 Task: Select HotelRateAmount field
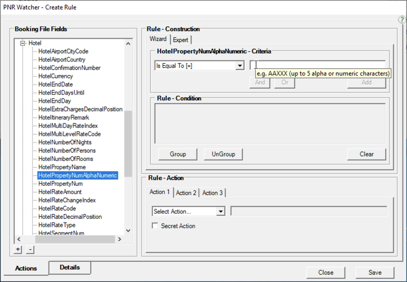(x=60, y=192)
